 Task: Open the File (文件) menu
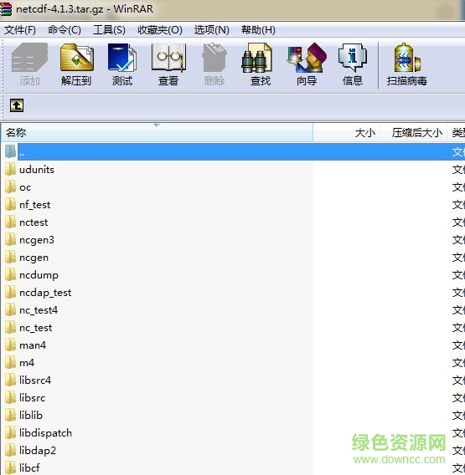[x=20, y=30]
